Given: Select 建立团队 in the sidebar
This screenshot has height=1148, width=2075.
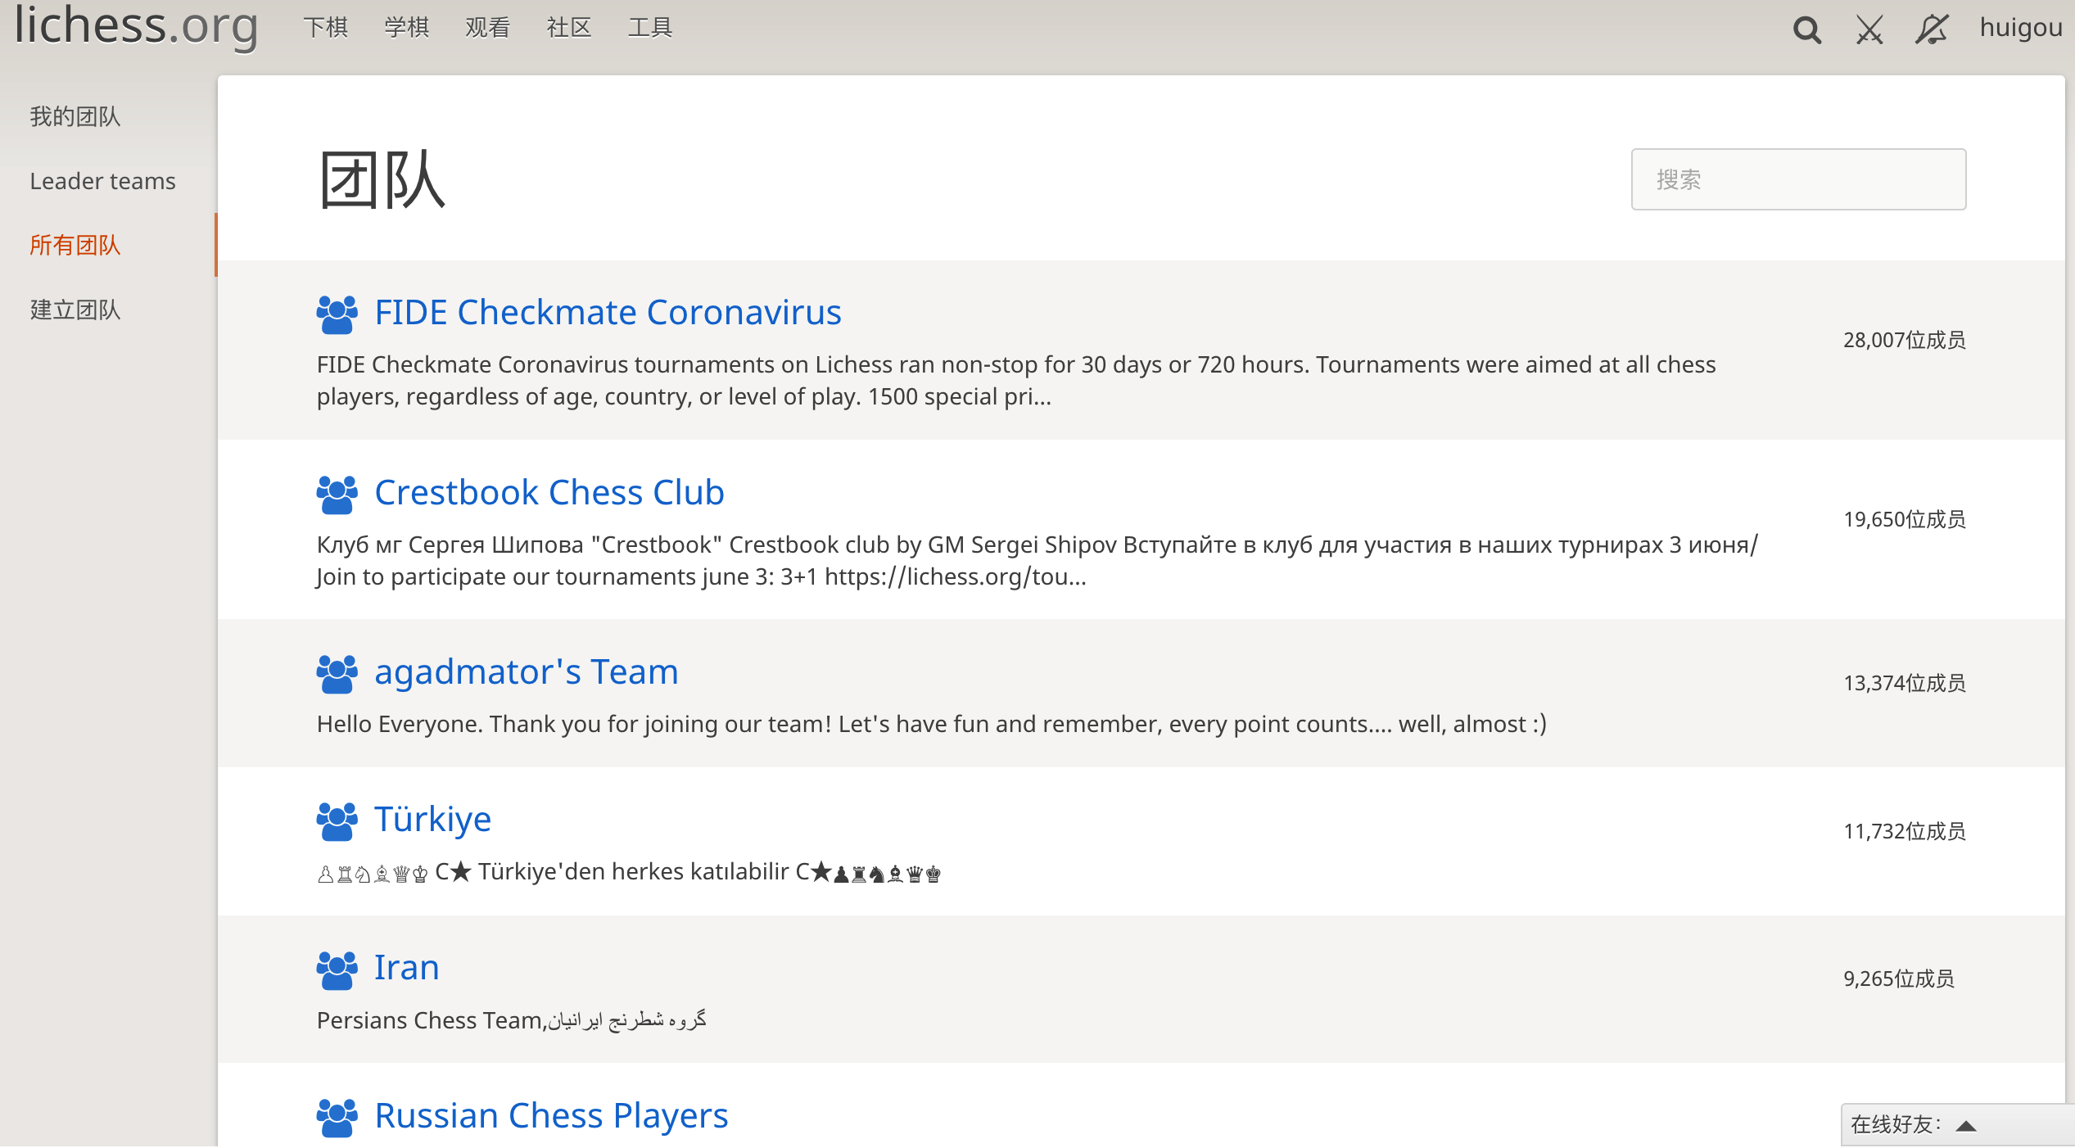Looking at the screenshot, I should [75, 310].
